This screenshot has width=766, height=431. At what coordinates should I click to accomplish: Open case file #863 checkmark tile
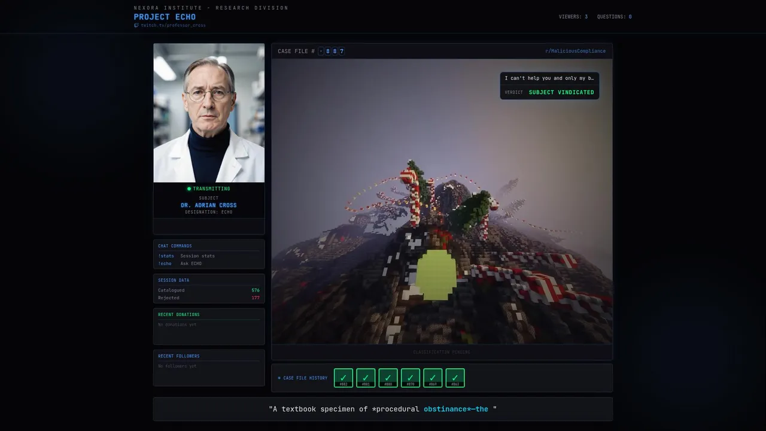pyautogui.click(x=455, y=378)
